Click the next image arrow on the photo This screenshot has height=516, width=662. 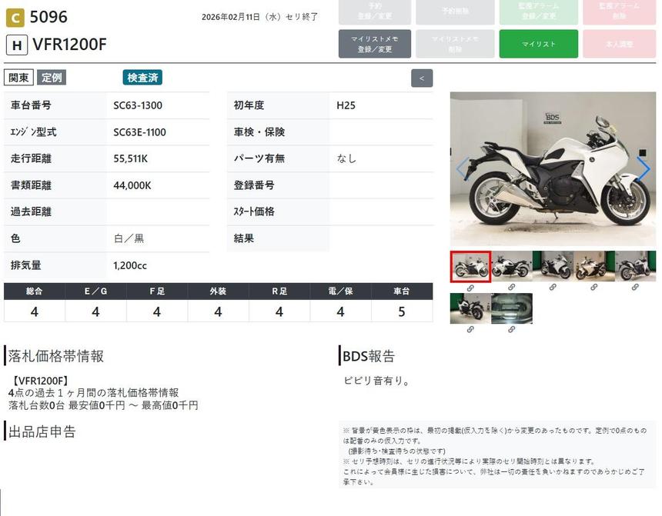pos(643,169)
